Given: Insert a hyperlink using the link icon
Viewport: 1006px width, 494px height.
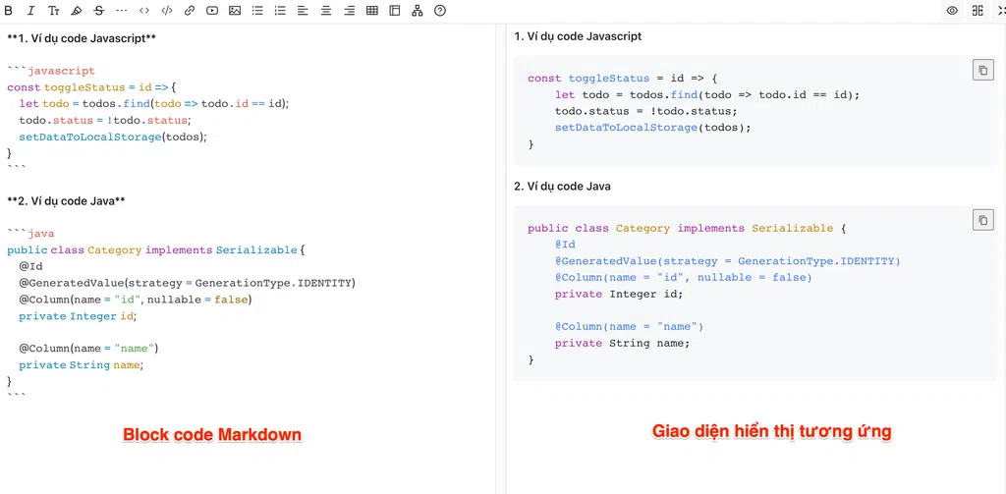Looking at the screenshot, I should coord(189,11).
